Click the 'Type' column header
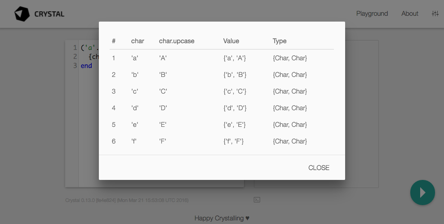This screenshot has height=224, width=444. (280, 41)
